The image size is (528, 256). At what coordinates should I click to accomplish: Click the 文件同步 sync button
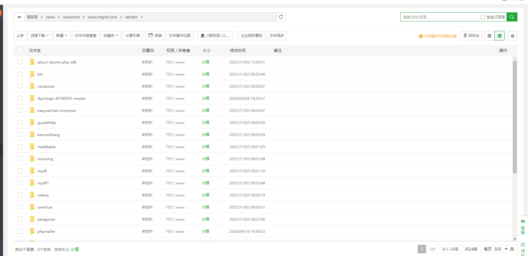click(277, 35)
